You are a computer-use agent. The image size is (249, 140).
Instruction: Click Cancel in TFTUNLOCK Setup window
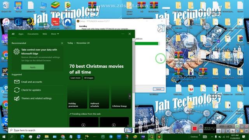(x=158, y=89)
